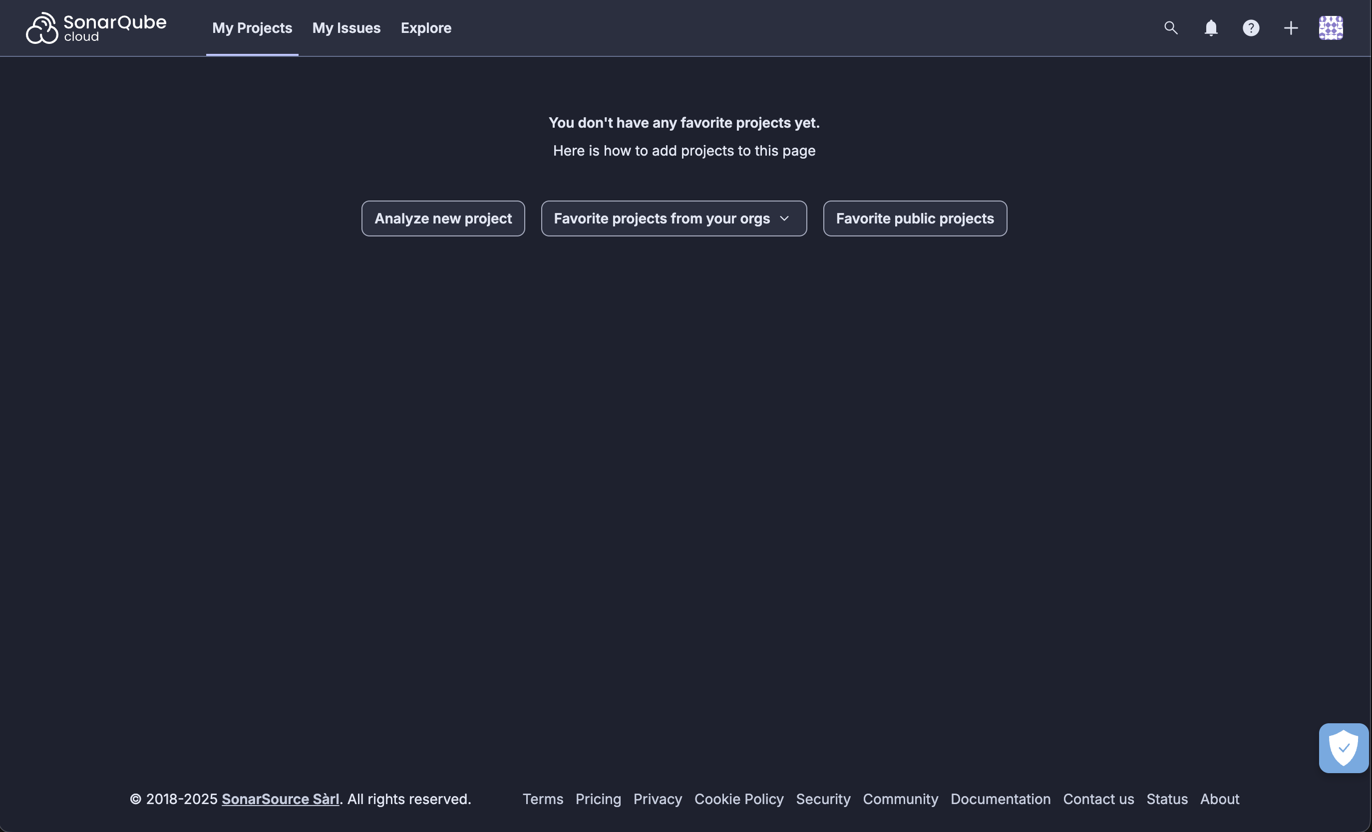Screen dimensions: 1372x832
Task: Go to the Documentation footer link
Action: [x=1000, y=799]
